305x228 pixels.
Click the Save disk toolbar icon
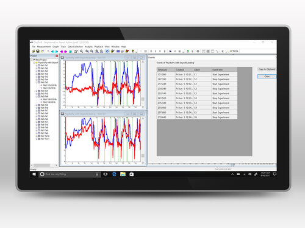(x=38, y=51)
